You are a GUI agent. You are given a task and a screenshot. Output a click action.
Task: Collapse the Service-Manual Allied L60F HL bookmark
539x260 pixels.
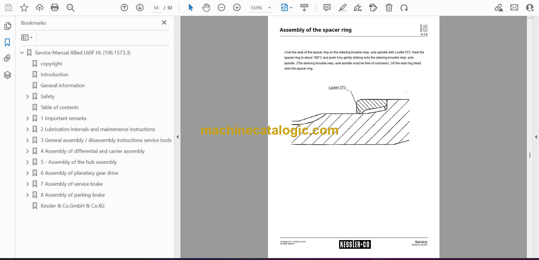(22, 53)
